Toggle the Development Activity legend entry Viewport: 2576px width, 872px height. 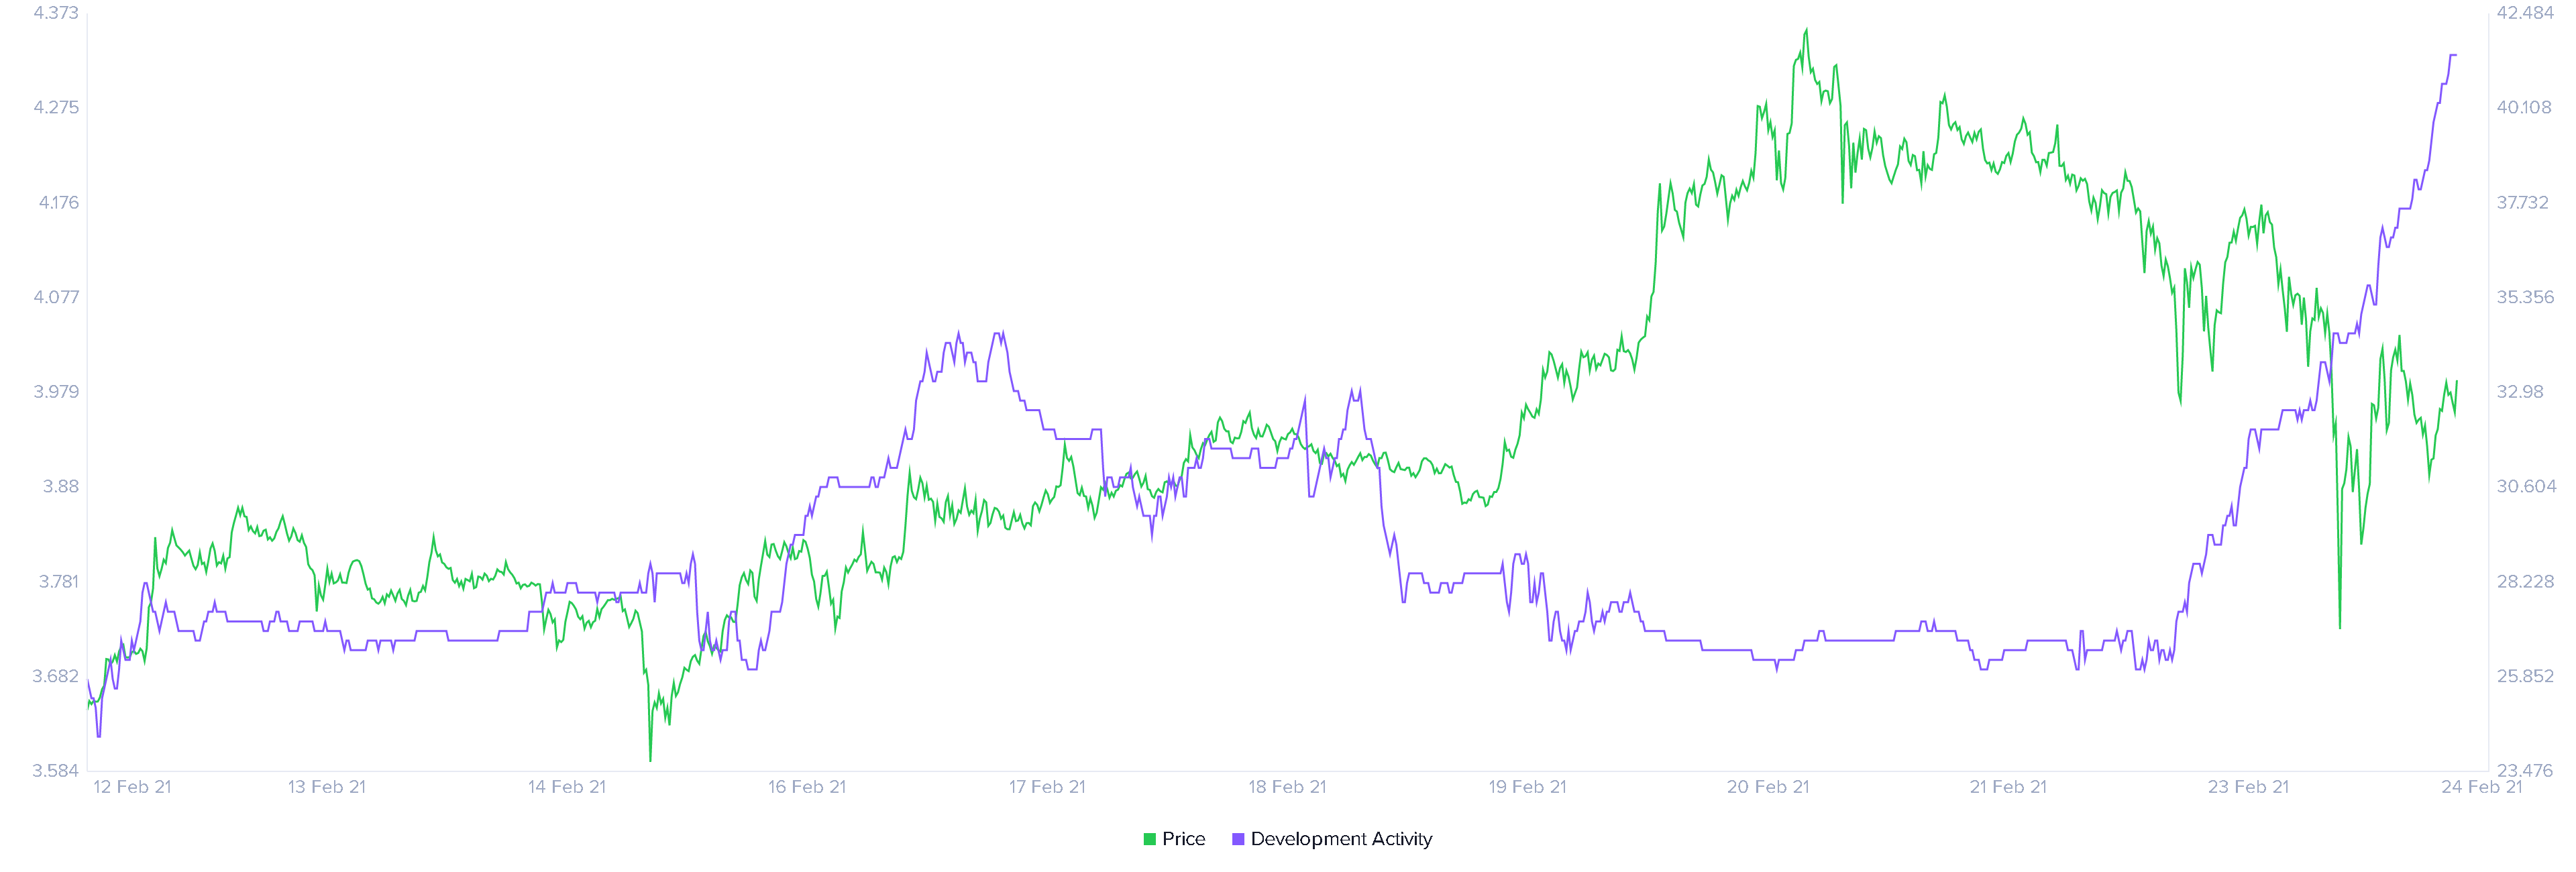click(x=1332, y=839)
